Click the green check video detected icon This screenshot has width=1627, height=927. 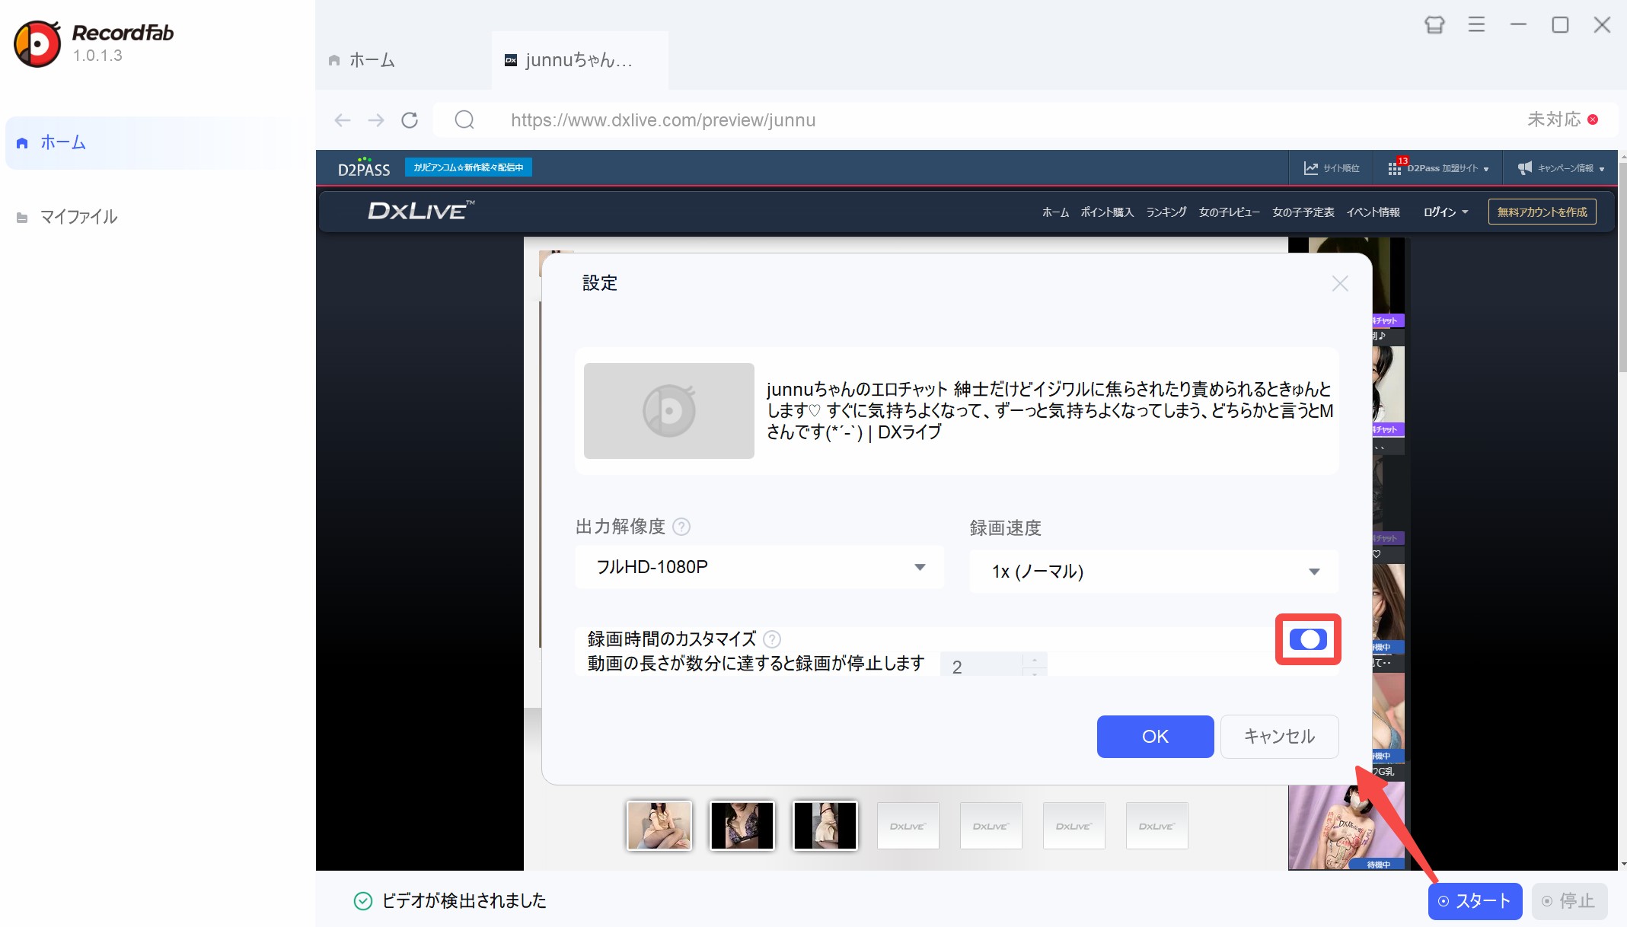[x=363, y=901]
